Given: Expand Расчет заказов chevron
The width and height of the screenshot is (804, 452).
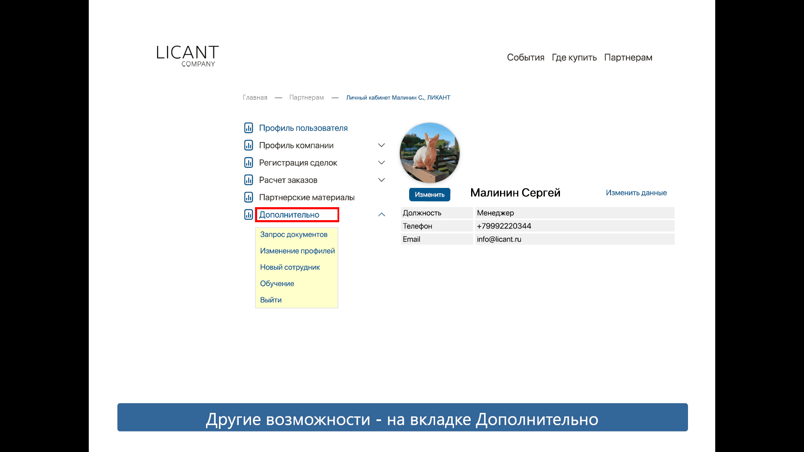Looking at the screenshot, I should (381, 180).
